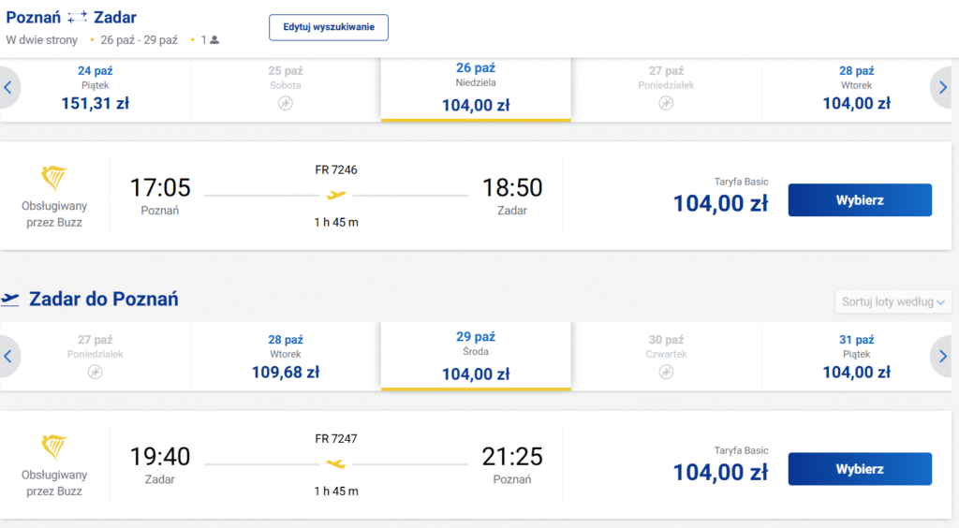Image resolution: width=959 pixels, height=528 pixels.
Task: Click the round-trip arrows between Poznań and Zadar
Action: pyautogui.click(x=77, y=18)
